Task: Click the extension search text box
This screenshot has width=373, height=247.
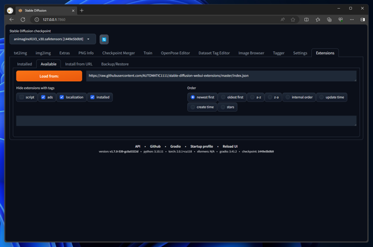Action: click(x=186, y=121)
